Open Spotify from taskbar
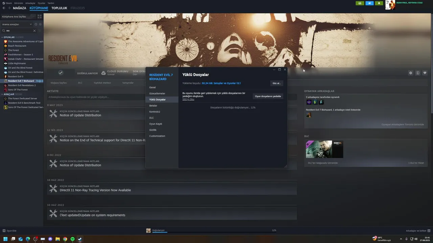The image size is (433, 243). 72,239
